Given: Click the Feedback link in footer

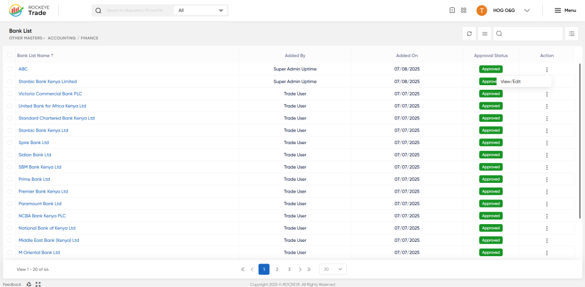Looking at the screenshot, I should coord(13,284).
